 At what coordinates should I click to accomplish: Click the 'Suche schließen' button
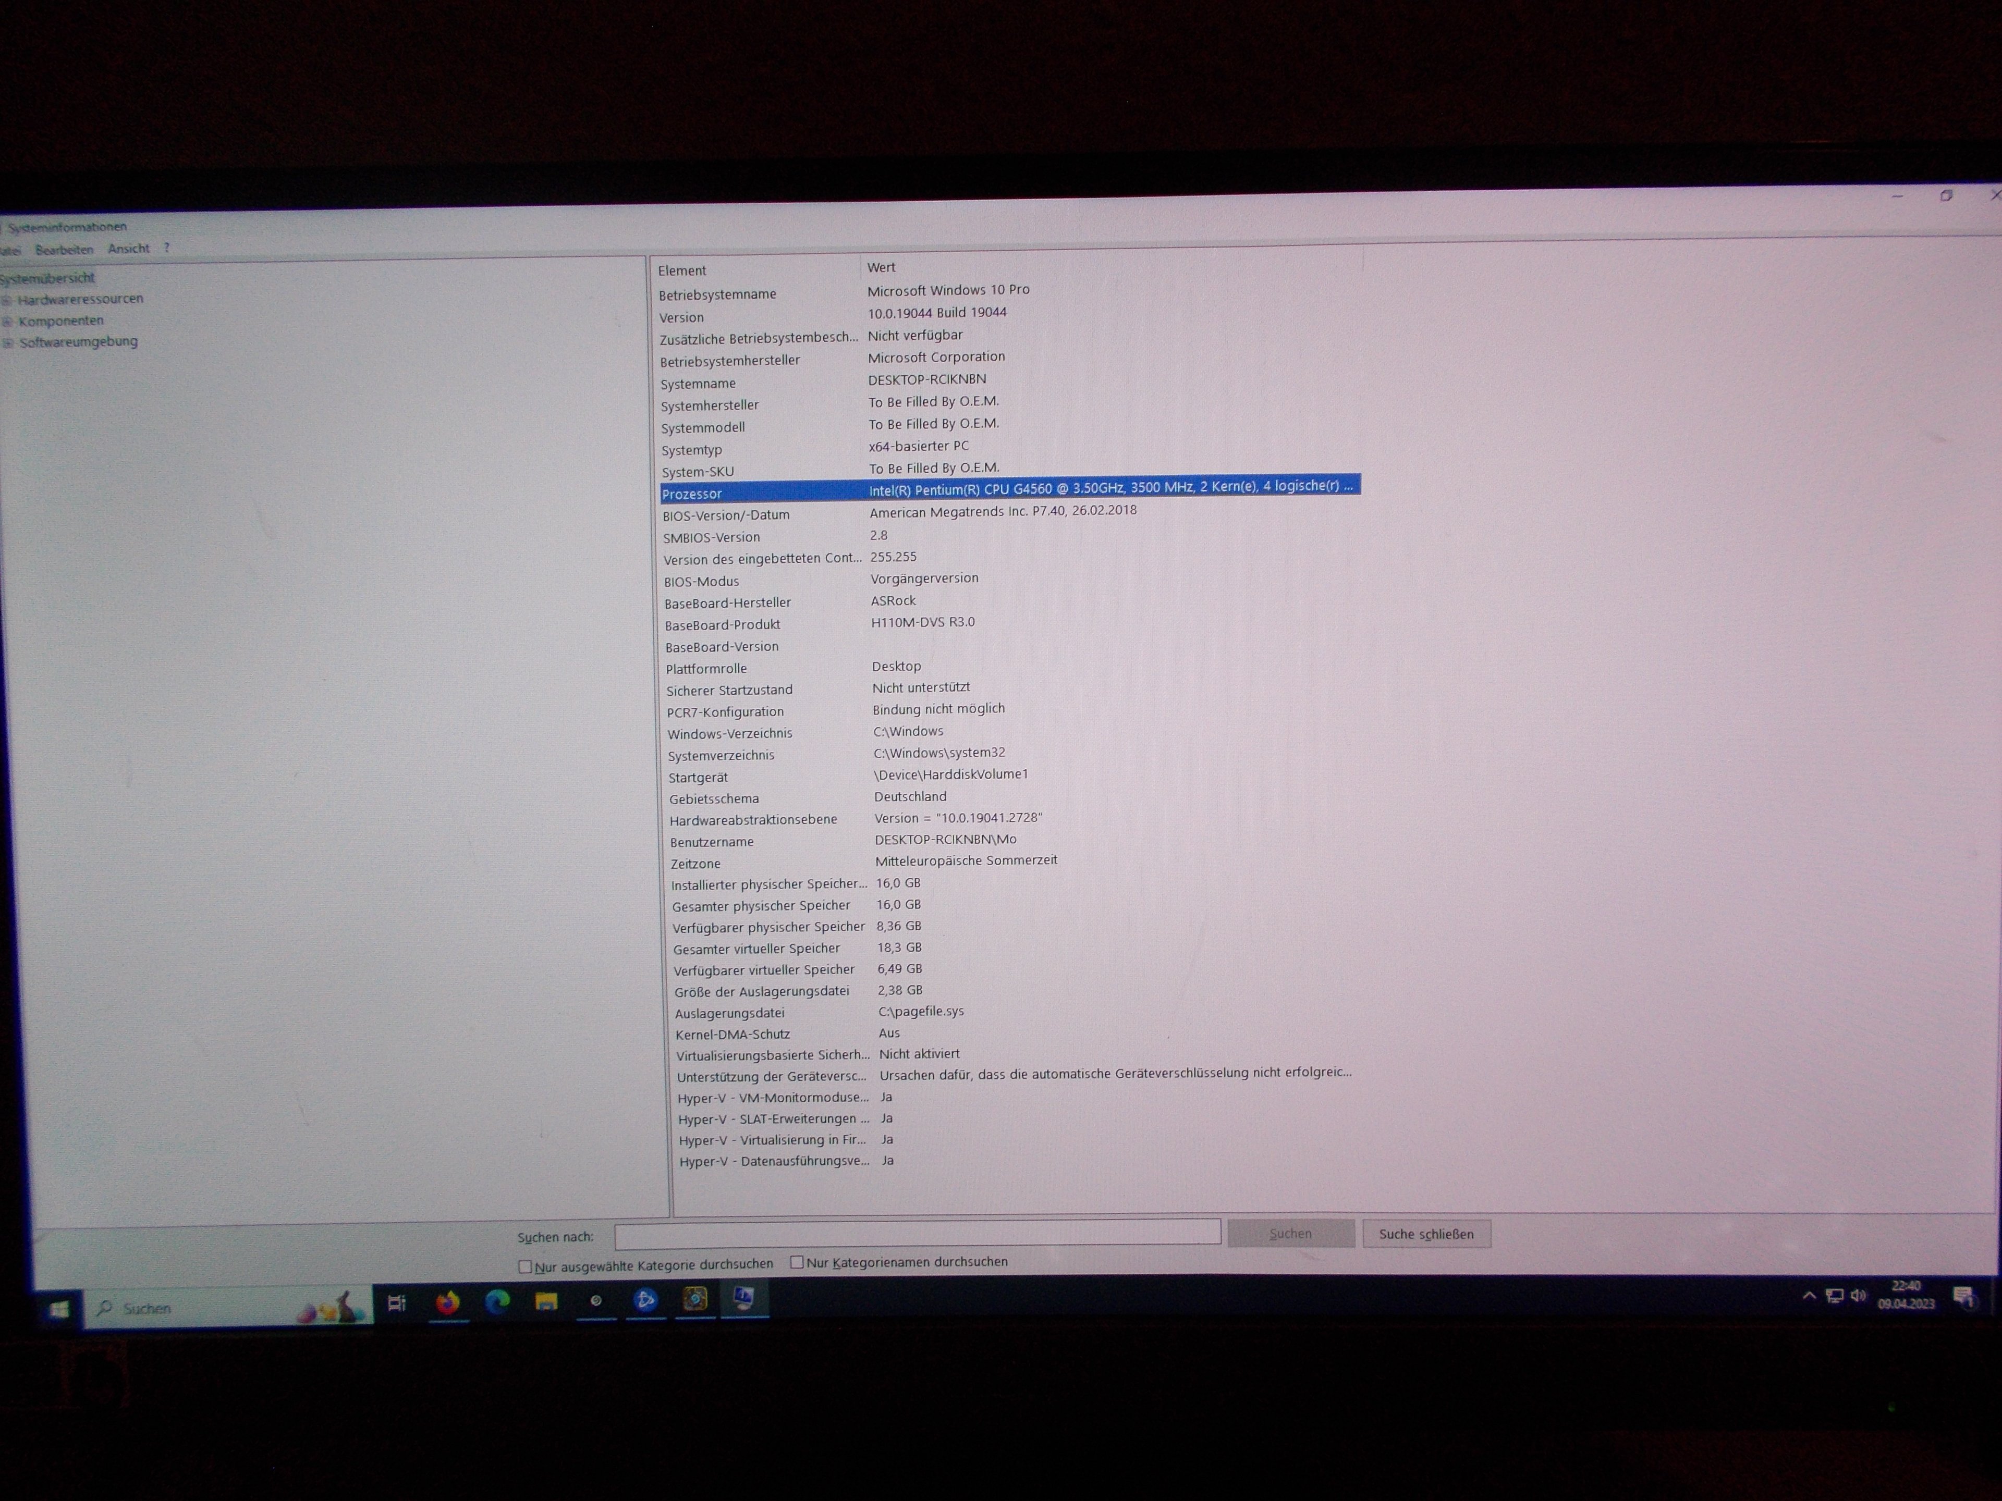click(1425, 1234)
